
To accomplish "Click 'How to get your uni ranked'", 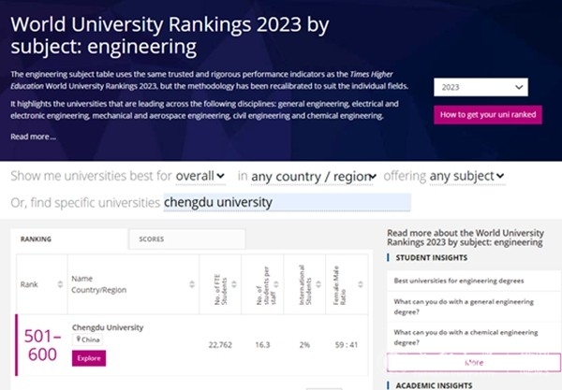I will pyautogui.click(x=488, y=115).
